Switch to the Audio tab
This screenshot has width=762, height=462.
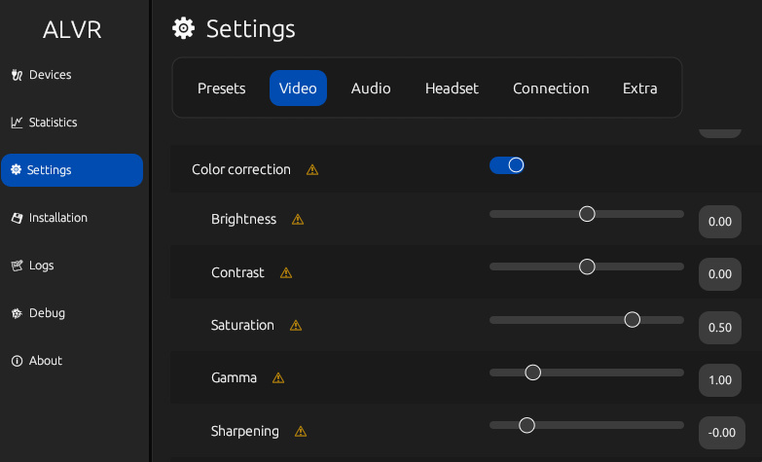coord(371,89)
